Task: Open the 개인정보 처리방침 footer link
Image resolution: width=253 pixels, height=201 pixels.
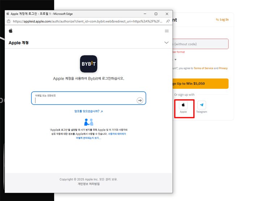Action: click(89, 184)
